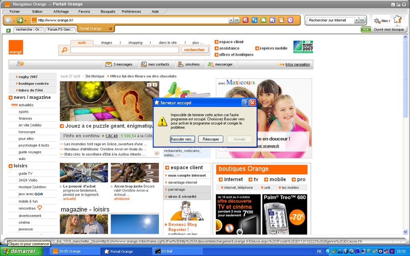
Task: Open the Arron trop juste athletics thumbnail
Action: coord(135,172)
